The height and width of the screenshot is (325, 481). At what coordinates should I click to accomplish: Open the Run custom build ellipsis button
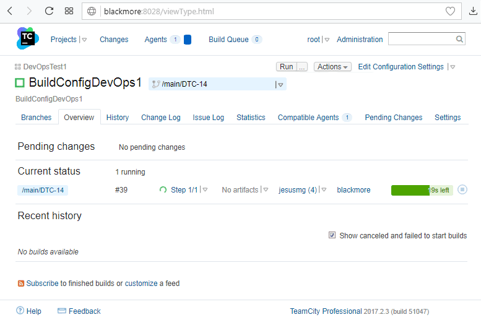302,67
